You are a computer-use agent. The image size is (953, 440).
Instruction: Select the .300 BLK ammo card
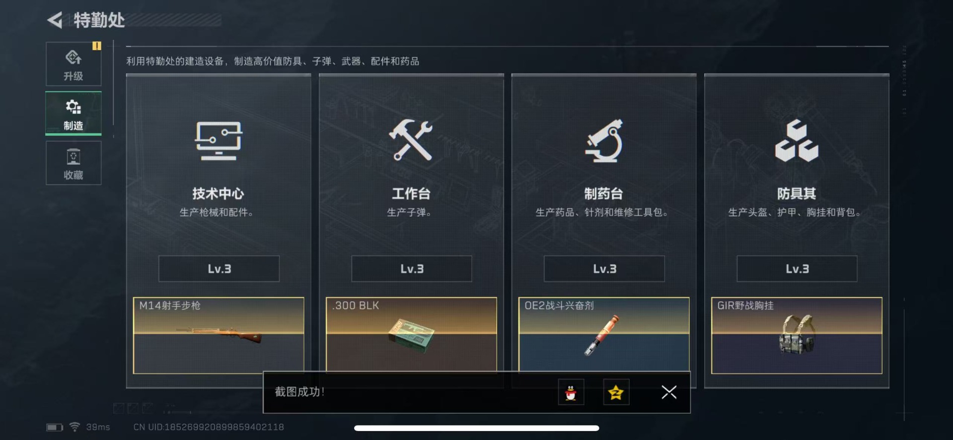[x=411, y=334]
